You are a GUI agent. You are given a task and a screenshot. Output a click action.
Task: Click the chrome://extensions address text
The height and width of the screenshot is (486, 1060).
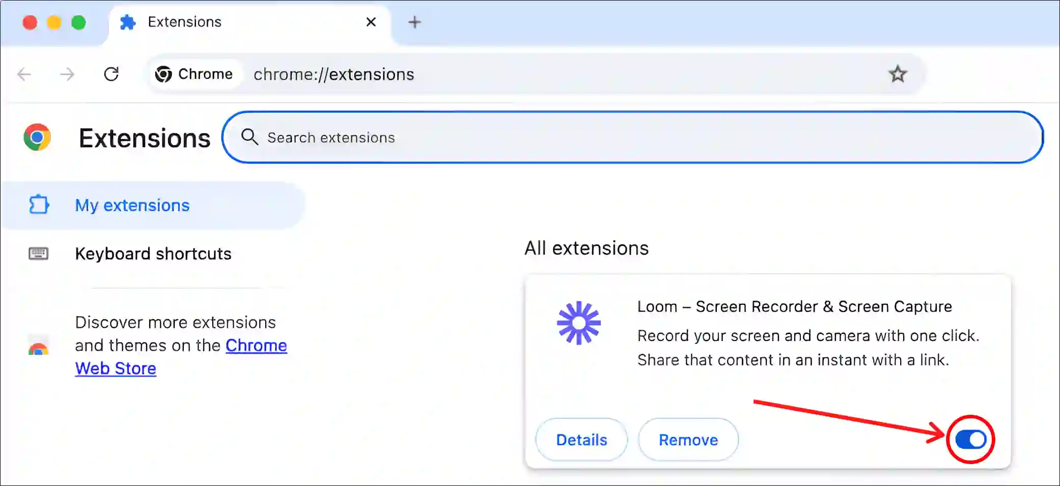pyautogui.click(x=334, y=74)
